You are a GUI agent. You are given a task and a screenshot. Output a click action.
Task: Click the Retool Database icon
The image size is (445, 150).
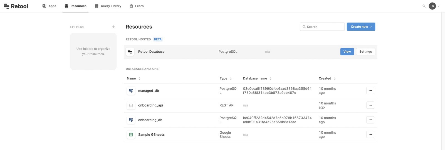coord(130,52)
